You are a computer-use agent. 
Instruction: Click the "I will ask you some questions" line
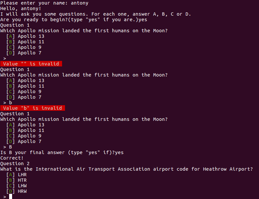(x=95, y=14)
